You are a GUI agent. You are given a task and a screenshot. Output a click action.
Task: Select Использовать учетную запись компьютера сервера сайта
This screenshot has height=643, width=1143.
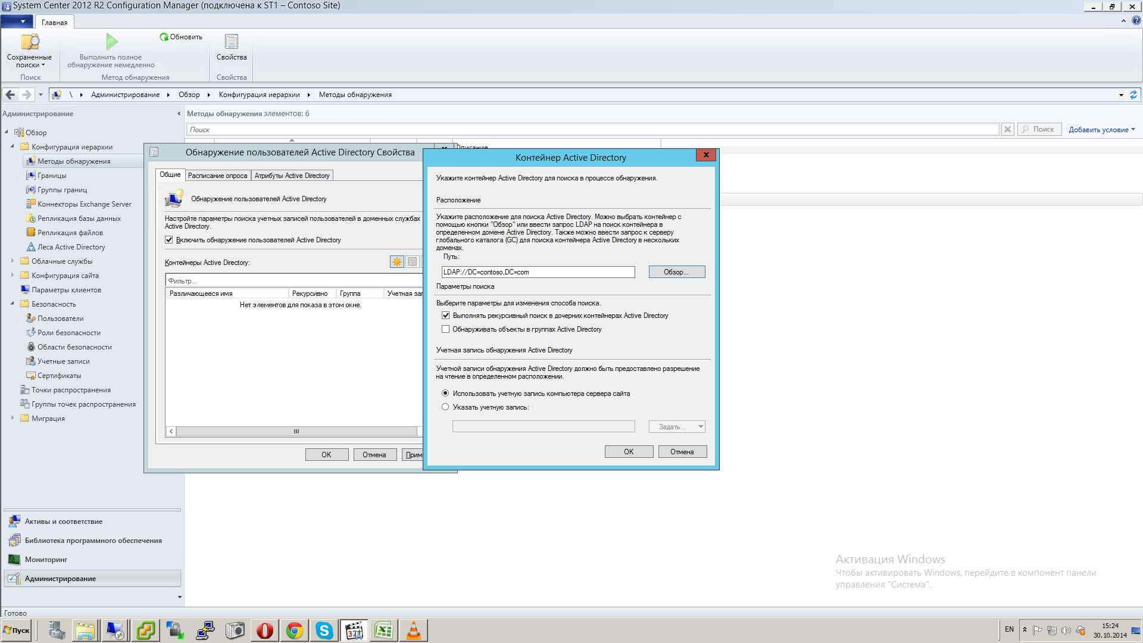(x=445, y=394)
